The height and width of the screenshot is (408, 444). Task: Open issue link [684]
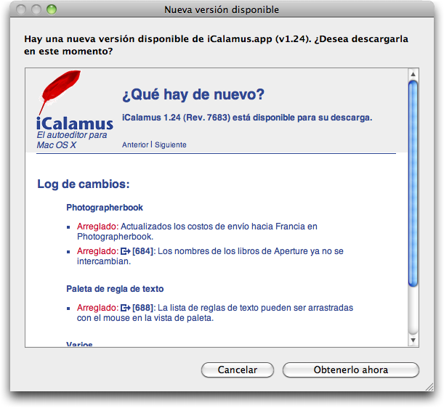(142, 251)
